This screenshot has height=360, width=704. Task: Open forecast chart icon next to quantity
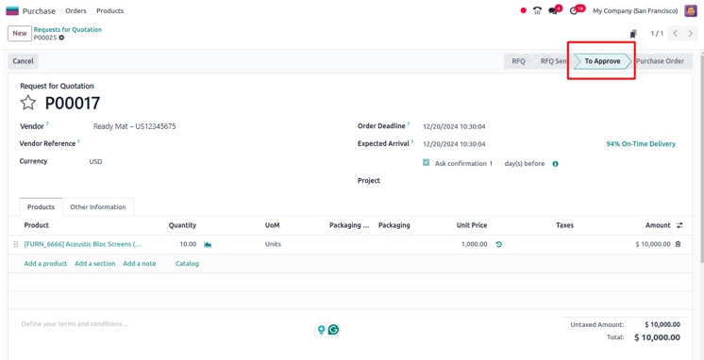208,244
